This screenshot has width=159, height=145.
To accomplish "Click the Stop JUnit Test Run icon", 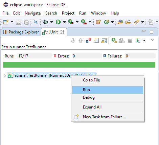I will coord(130,41).
